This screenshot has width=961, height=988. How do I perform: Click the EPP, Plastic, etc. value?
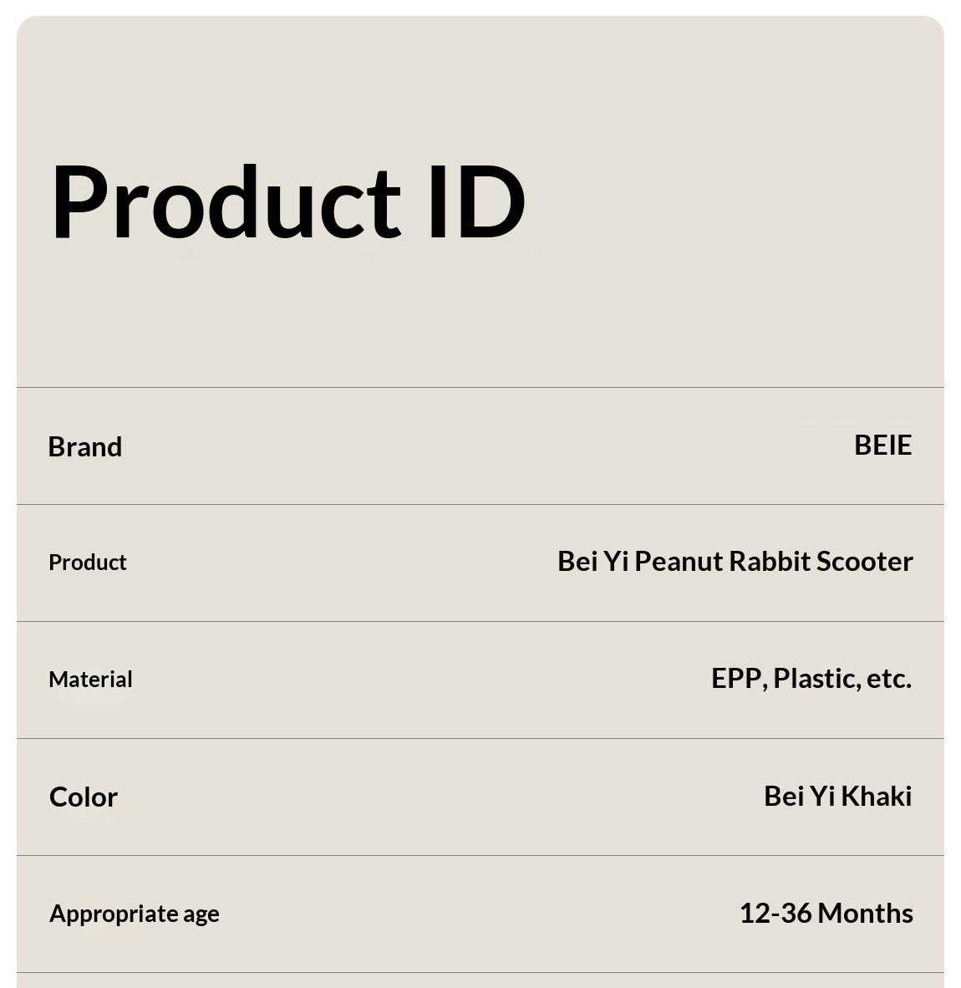[811, 678]
